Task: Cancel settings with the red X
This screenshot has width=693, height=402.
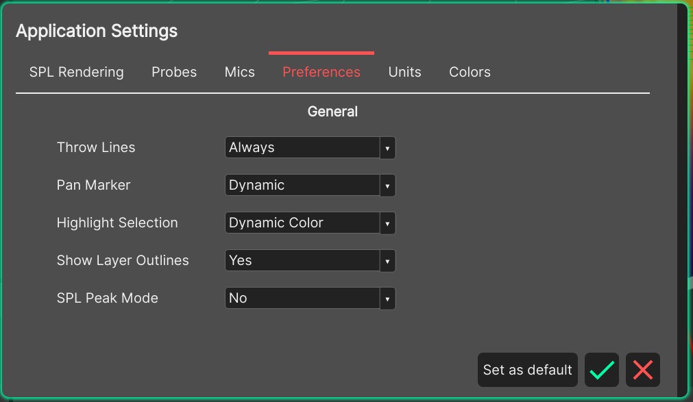Action: click(x=642, y=370)
